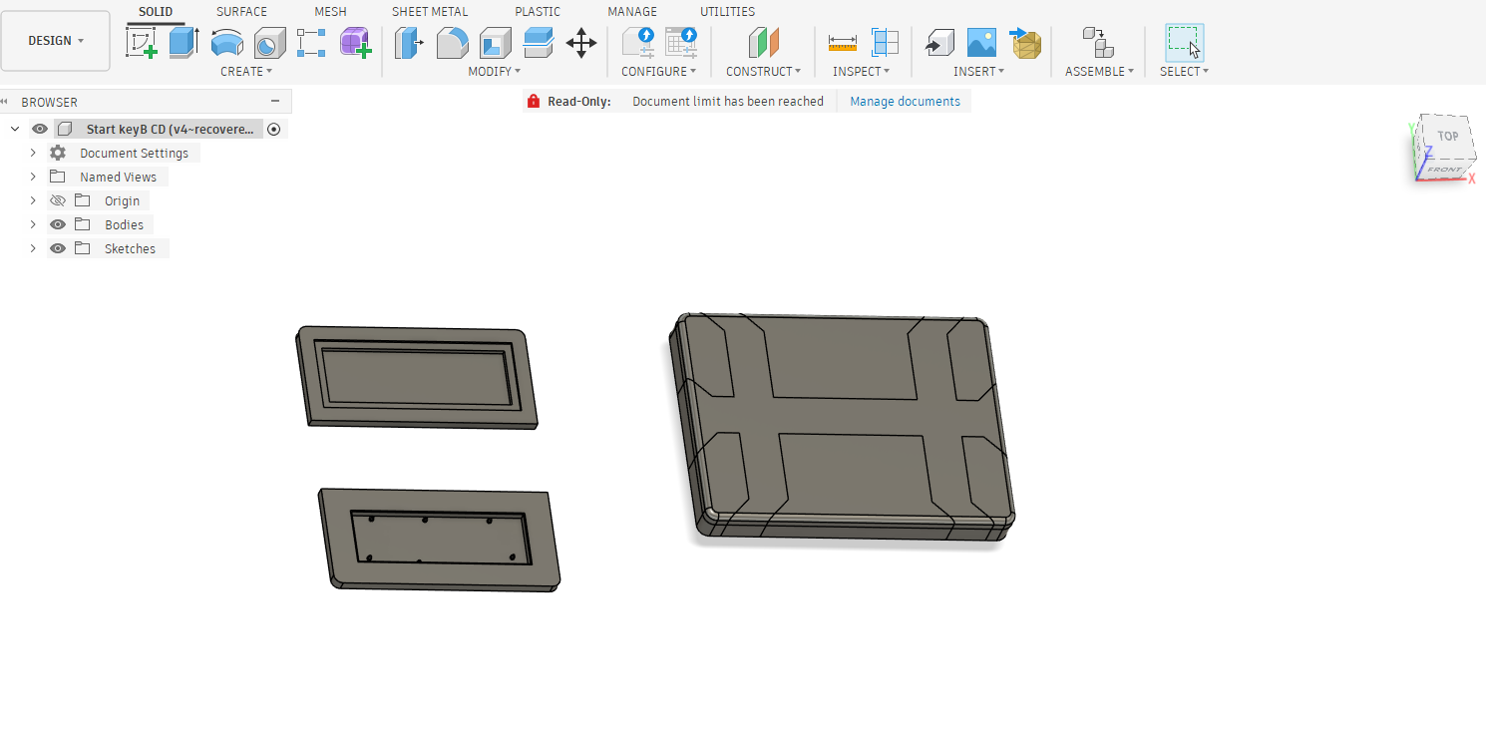Activate the Hole tool

pos(269,43)
